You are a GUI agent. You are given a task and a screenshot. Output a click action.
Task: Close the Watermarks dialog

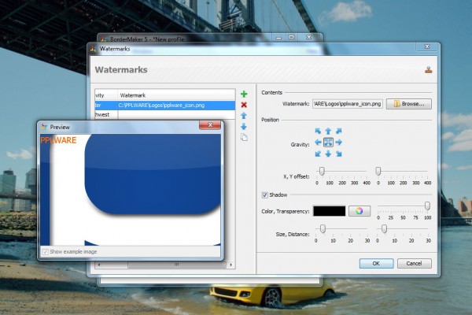(427, 46)
